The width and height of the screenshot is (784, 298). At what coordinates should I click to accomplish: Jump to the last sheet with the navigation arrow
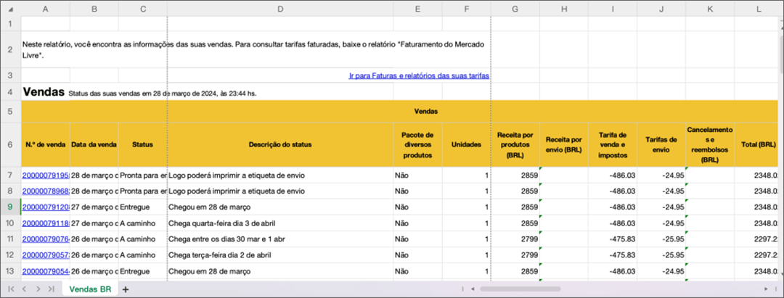click(51, 289)
